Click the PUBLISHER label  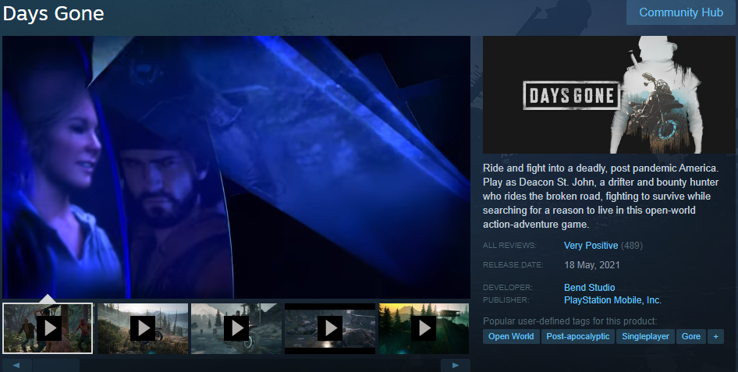tap(506, 300)
